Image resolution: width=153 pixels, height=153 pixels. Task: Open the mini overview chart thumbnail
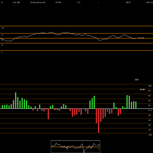click(x=76, y=147)
